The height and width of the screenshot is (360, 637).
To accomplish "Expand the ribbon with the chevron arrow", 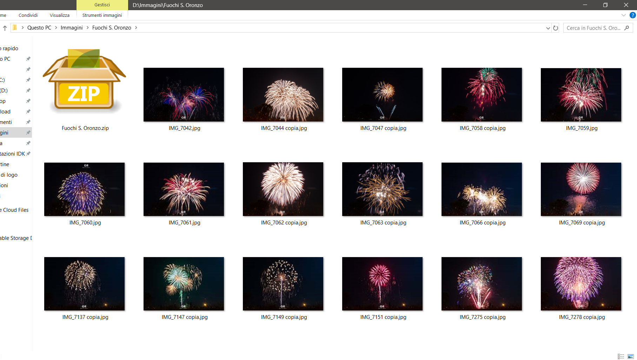I will [623, 15].
